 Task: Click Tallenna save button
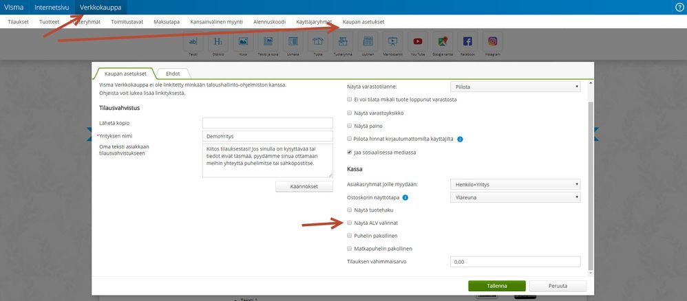tap(497, 286)
